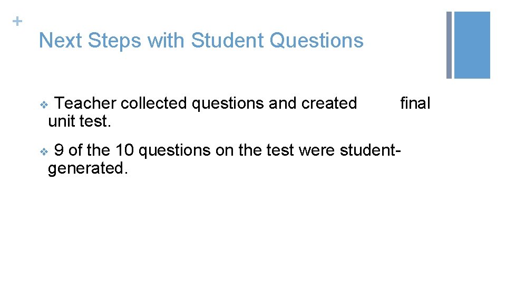Click the plus sign in the top-left corner
506x285 pixels.
18,22
